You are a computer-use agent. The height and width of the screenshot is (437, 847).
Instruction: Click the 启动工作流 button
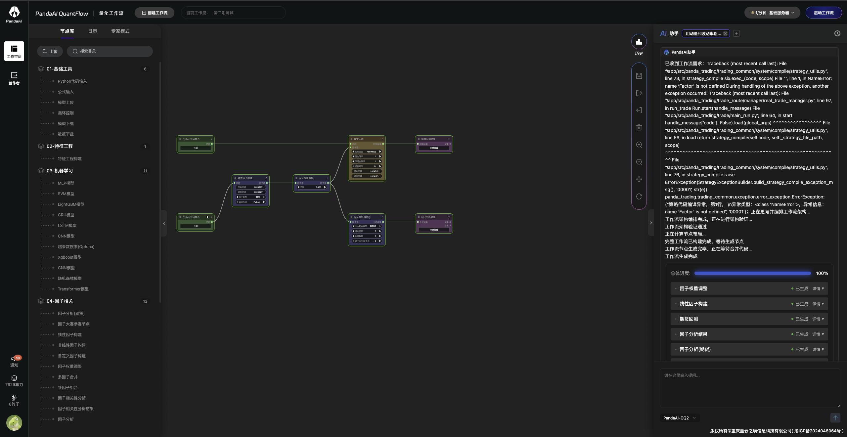pyautogui.click(x=824, y=13)
